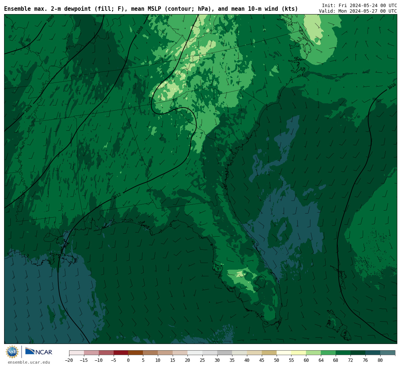The width and height of the screenshot is (401, 367).
Task: Pick the beige swatch between 40 and 45
Action: [254, 353]
